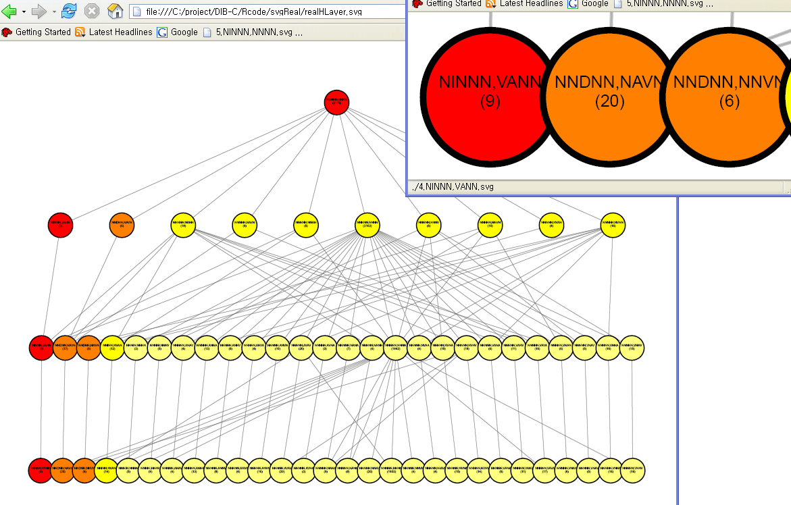Screen dimensions: 791x505
Task: Click the Forward arrow button
Action: point(40,11)
